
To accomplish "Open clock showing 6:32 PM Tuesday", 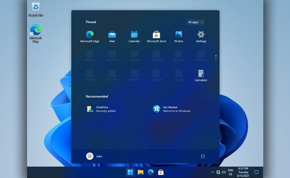I will (243, 172).
